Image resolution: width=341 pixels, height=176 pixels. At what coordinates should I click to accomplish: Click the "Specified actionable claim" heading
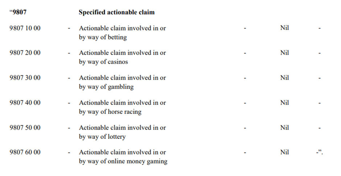(116, 12)
